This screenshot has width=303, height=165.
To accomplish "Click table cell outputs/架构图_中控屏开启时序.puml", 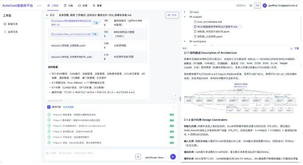I will (72, 57).
